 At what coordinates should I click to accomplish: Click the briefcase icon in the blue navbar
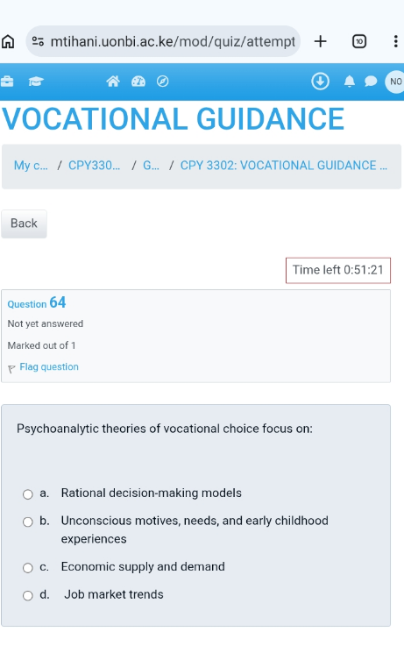[x=7, y=82]
